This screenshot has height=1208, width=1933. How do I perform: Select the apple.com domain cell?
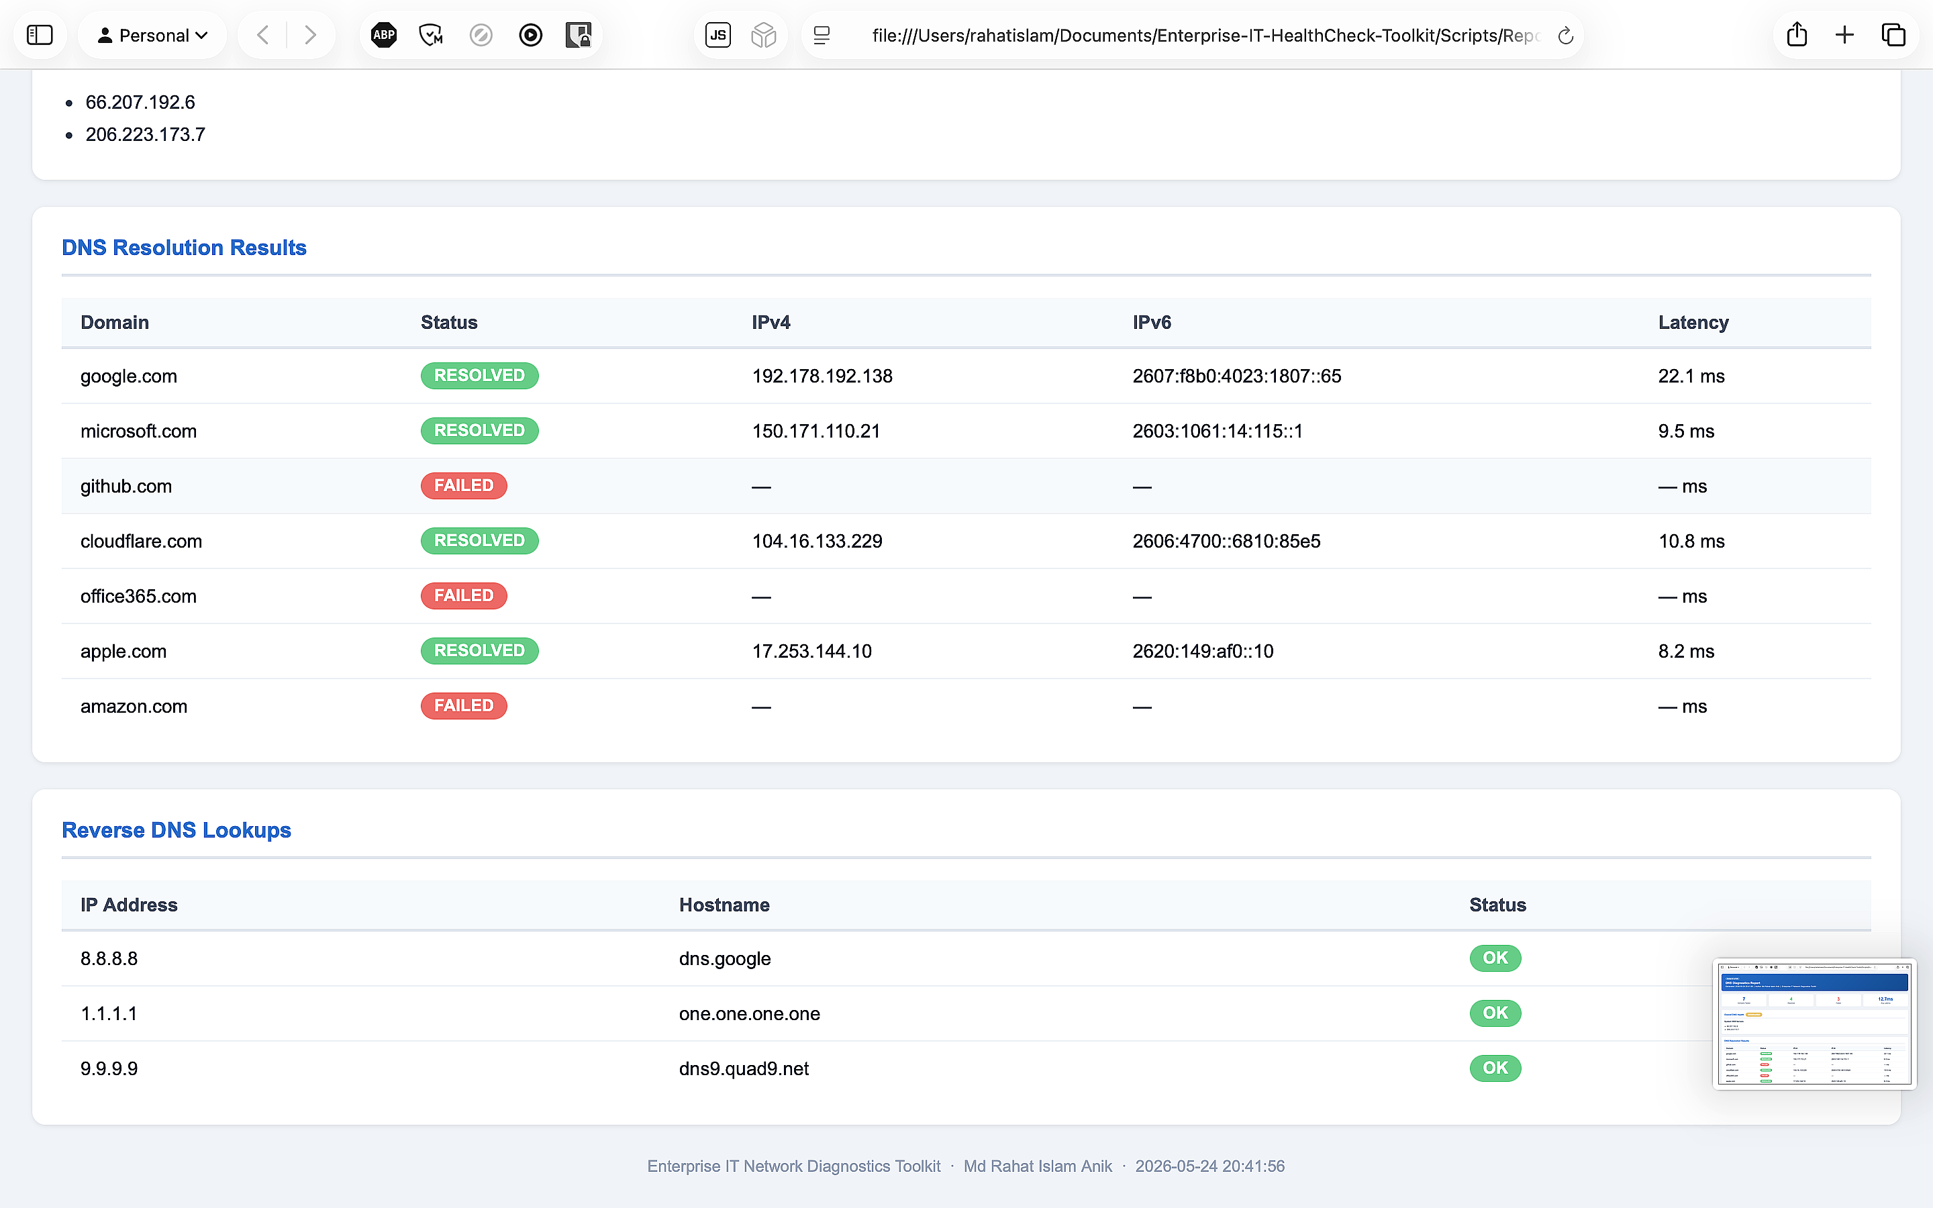(x=123, y=652)
